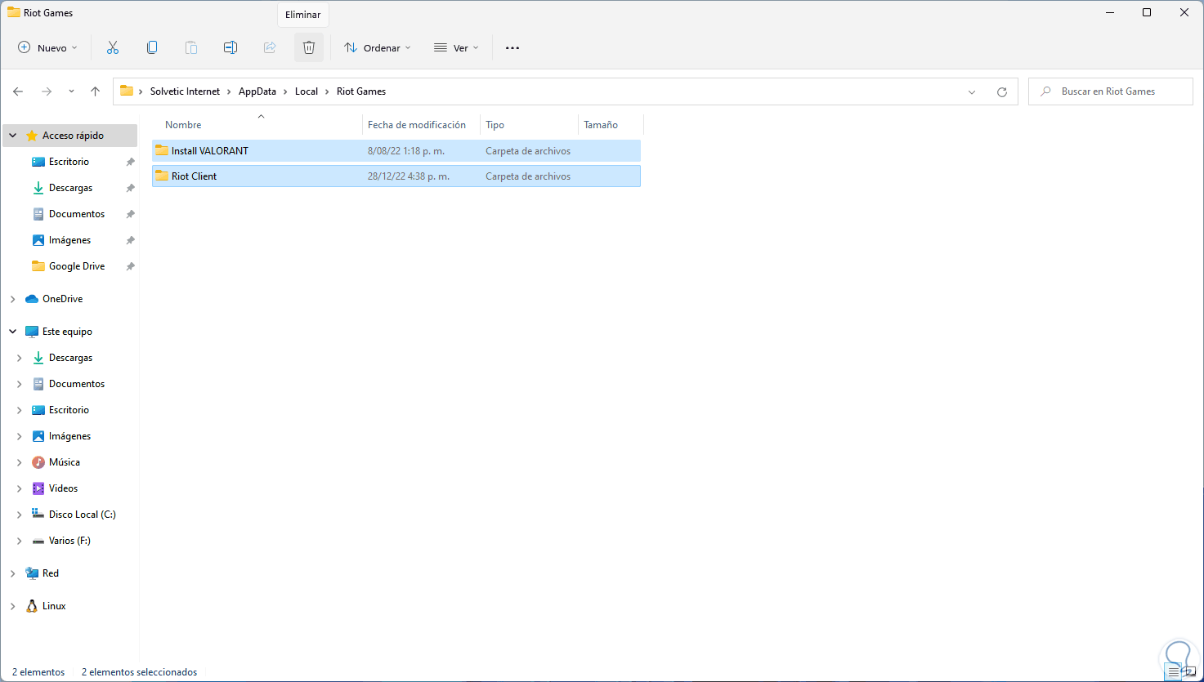Expand the Videos tree node
Screen dimensions: 1204x682
click(20, 488)
